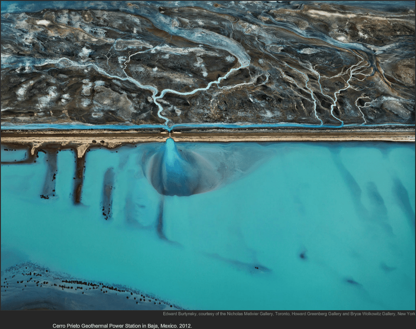Click Nicholas Metivier Gallery in the credit

[246, 314]
